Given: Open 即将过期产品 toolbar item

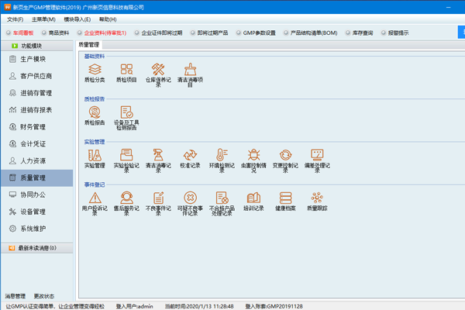Looking at the screenshot, I should pyautogui.click(x=209, y=33).
